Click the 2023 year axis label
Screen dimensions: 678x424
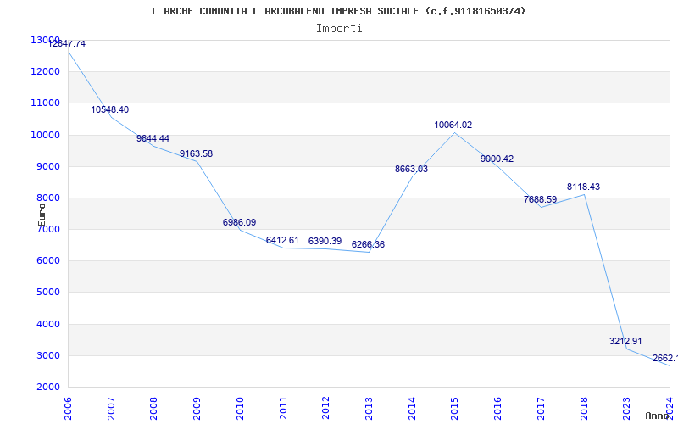[x=626, y=408]
